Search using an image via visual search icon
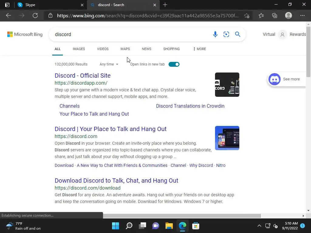The image size is (311, 233). coord(226,34)
